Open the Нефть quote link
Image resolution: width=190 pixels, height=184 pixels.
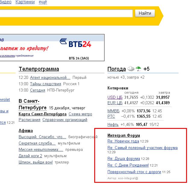point(113,124)
